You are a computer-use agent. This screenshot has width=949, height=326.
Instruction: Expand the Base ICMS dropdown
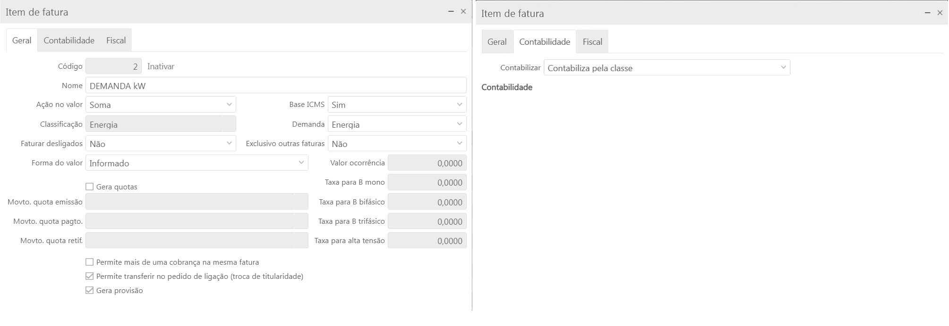[397, 105]
